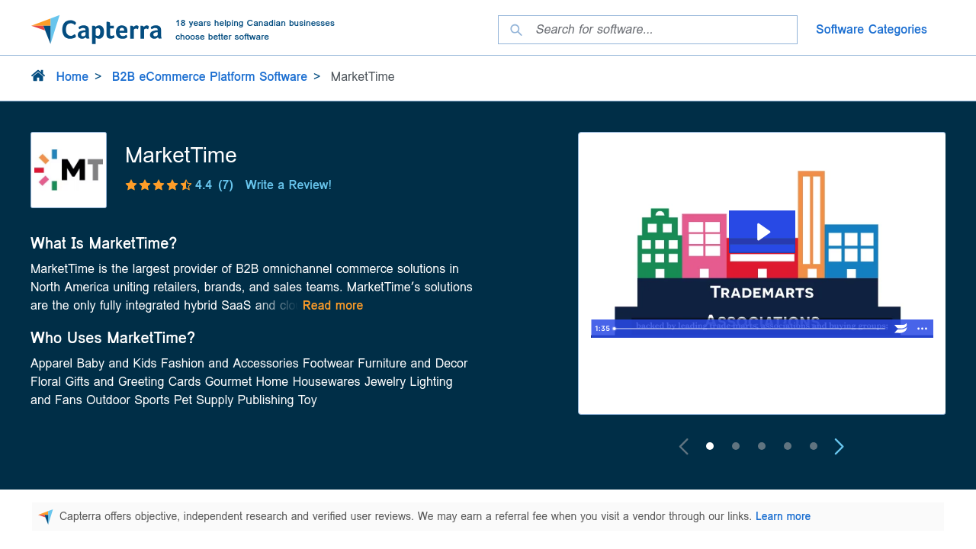Click the Write a Review! link
This screenshot has height=549, width=976.
[x=288, y=185]
